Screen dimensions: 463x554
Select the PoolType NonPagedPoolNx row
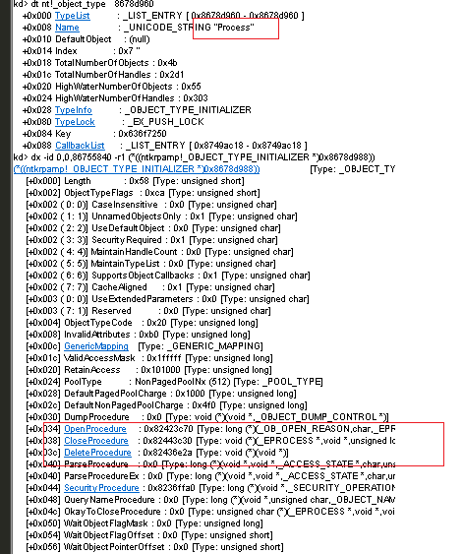pyautogui.click(x=174, y=382)
